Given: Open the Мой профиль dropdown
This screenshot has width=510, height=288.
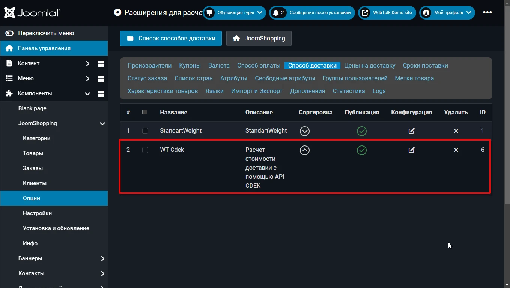Looking at the screenshot, I should pyautogui.click(x=447, y=13).
